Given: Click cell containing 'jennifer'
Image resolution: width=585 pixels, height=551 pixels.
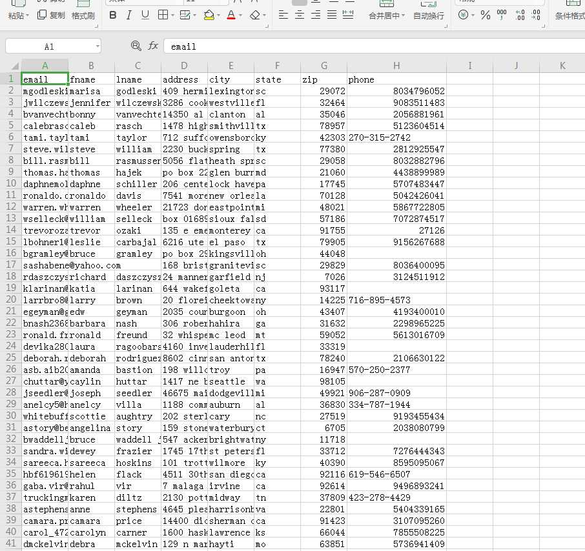Looking at the screenshot, I should (91, 103).
